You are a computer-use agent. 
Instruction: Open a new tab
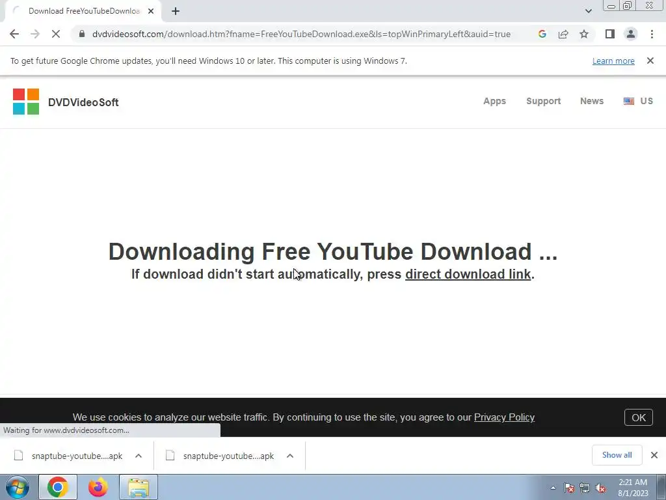coord(176,11)
